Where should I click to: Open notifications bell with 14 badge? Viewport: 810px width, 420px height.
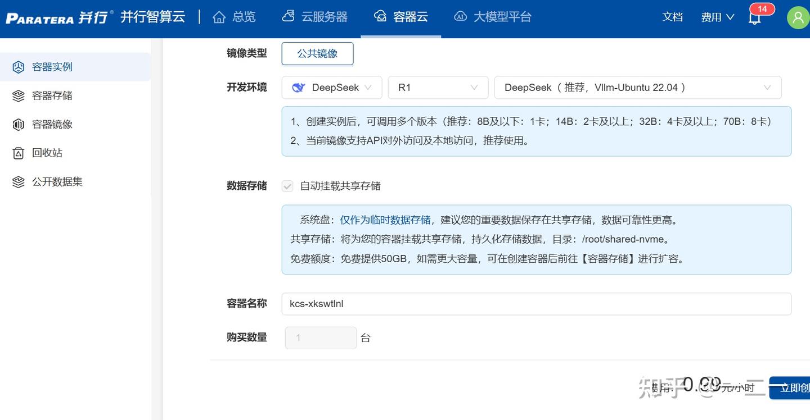tap(755, 17)
